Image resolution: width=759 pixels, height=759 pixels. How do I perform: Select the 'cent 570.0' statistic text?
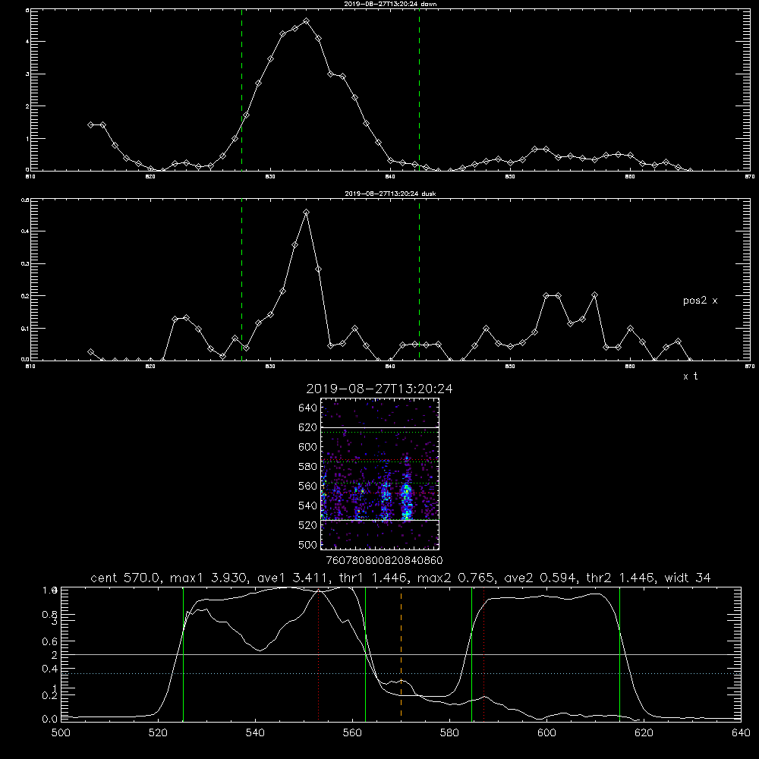pos(127,578)
